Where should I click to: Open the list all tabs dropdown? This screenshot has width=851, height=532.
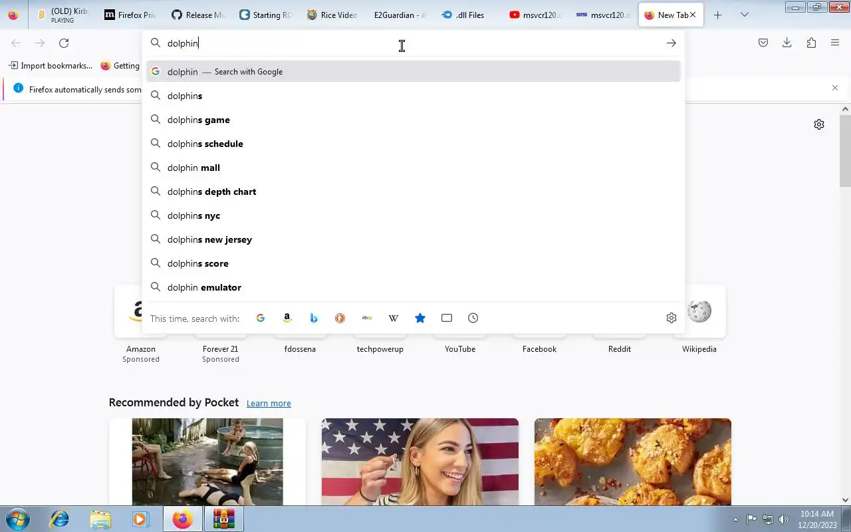pos(745,15)
